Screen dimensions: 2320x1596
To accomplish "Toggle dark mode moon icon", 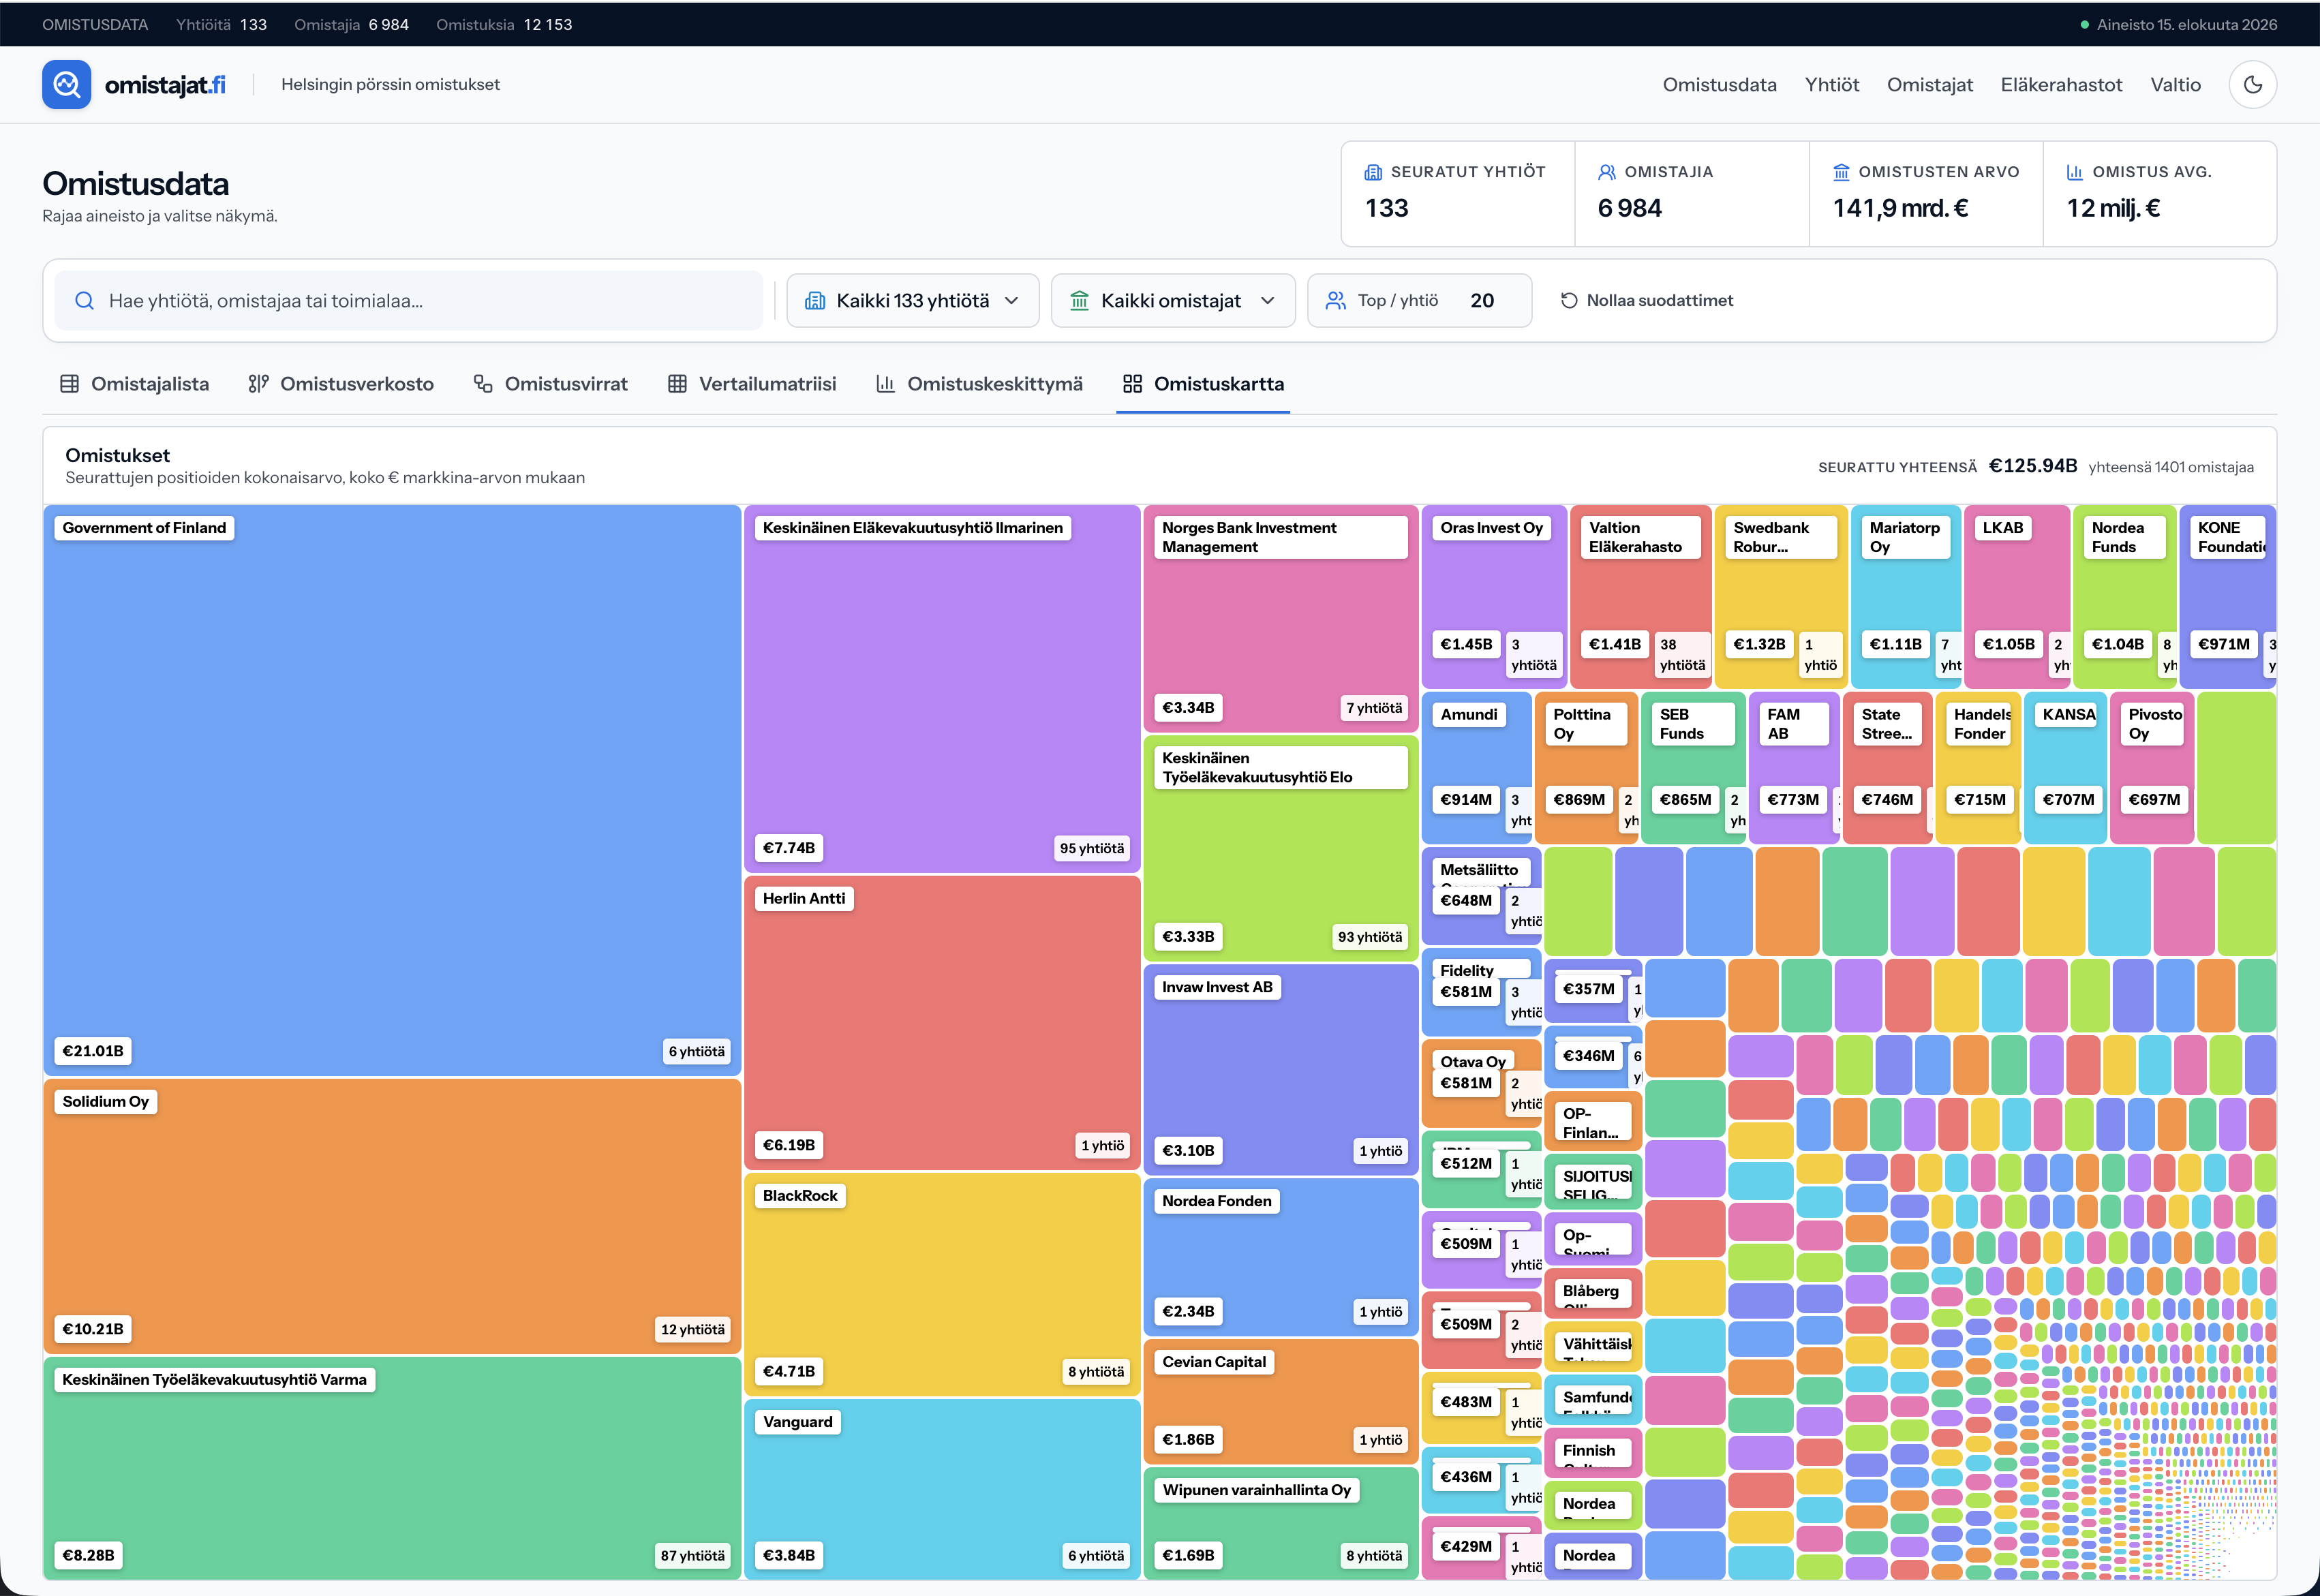I will click(2252, 85).
